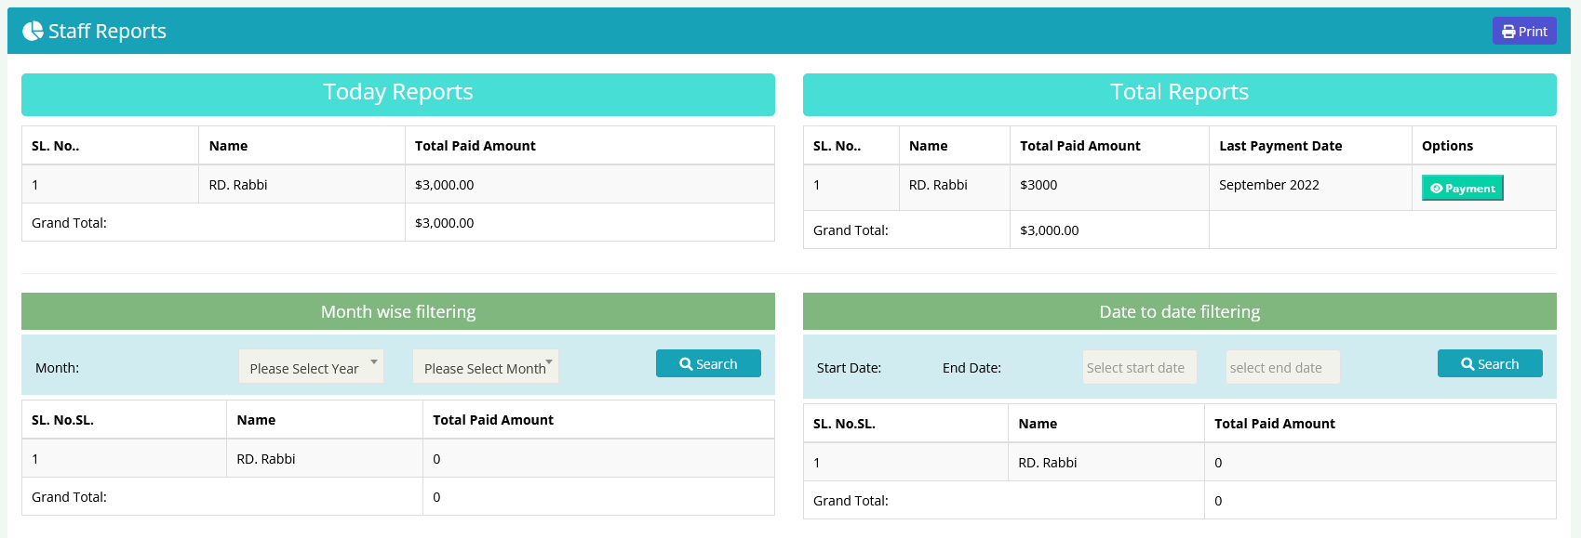The height and width of the screenshot is (538, 1581).
Task: Select RD. Rabbi in the Today Reports table
Action: 238,185
